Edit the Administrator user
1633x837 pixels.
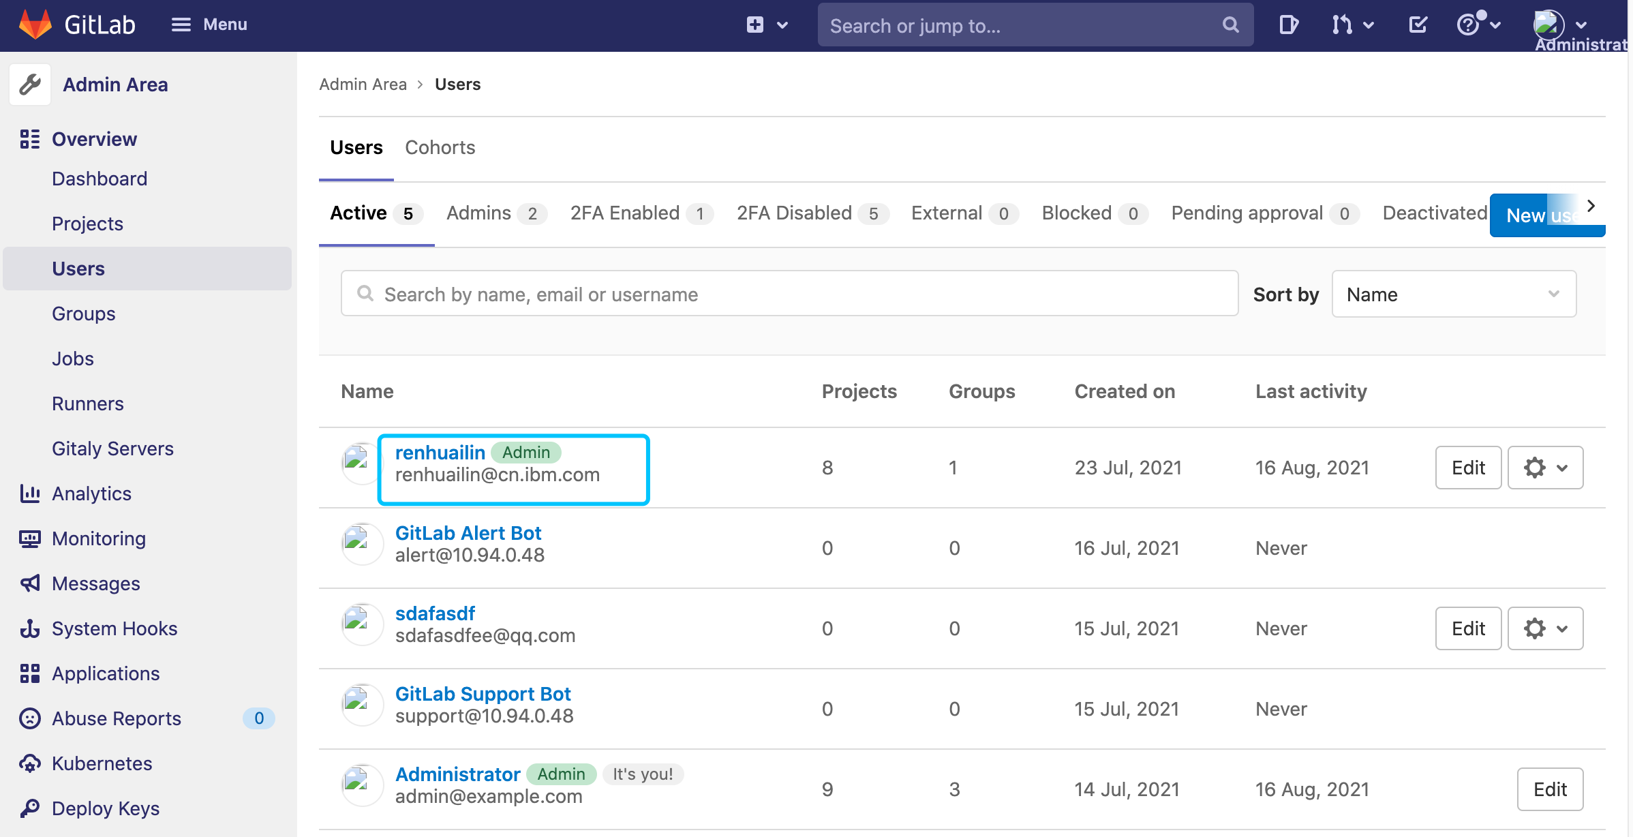click(x=1550, y=789)
